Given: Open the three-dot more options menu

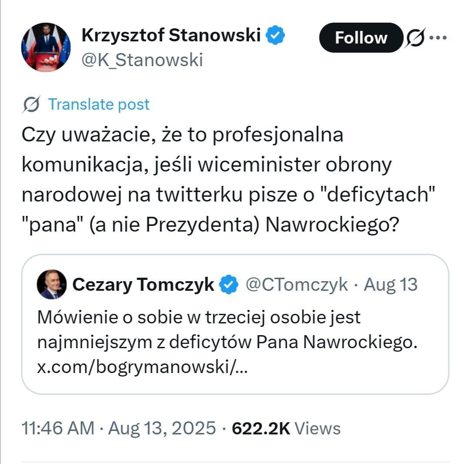Looking at the screenshot, I should pos(438,38).
